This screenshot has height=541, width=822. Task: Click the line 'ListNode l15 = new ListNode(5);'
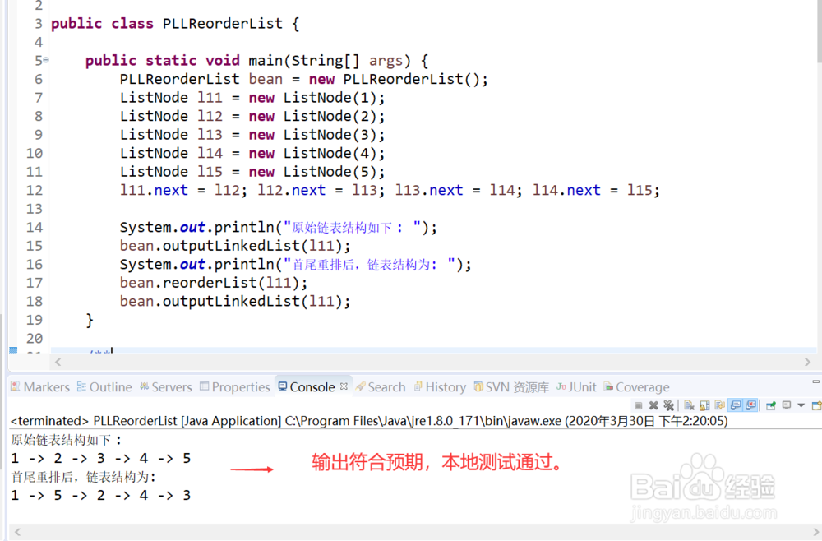[x=252, y=171]
